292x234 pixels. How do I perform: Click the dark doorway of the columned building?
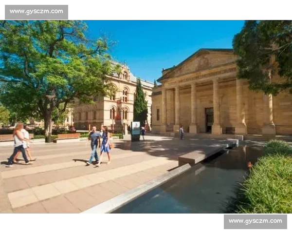tap(209, 119)
